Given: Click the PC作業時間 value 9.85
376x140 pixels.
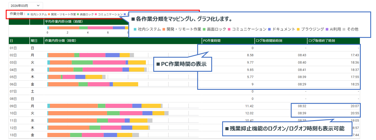Looking at the screenshot, I should click(x=250, y=70).
